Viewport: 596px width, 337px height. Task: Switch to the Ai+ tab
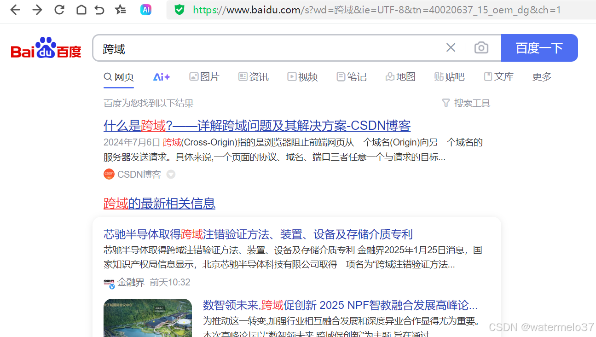(162, 77)
